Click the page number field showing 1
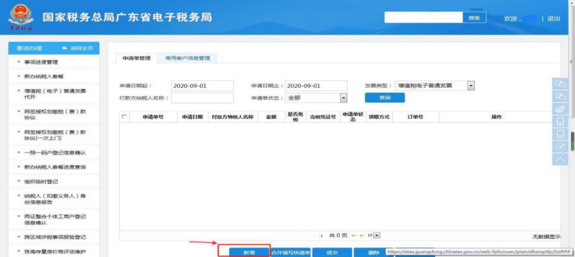Image resolution: width=575 pixels, height=257 pixels. [x=322, y=236]
